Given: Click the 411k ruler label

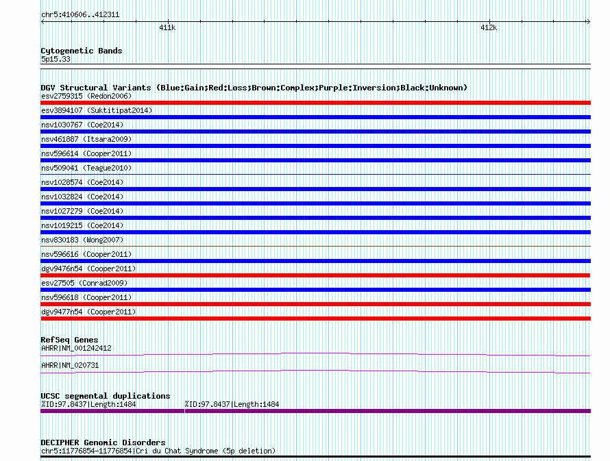Looking at the screenshot, I should pos(167,27).
